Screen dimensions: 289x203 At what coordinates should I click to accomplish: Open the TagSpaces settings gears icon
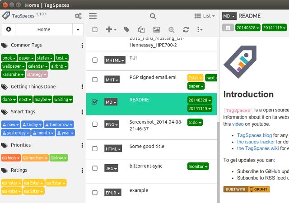tap(78, 16)
